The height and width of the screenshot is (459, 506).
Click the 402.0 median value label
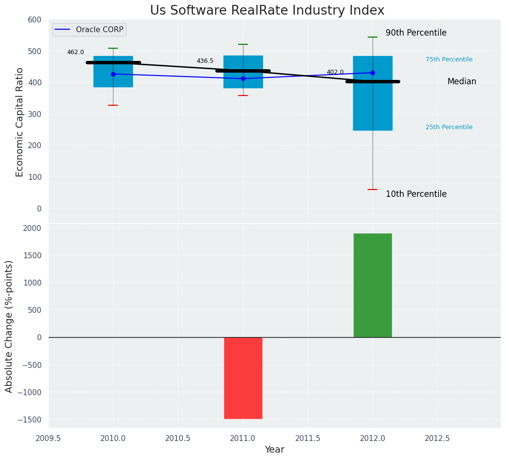click(335, 72)
